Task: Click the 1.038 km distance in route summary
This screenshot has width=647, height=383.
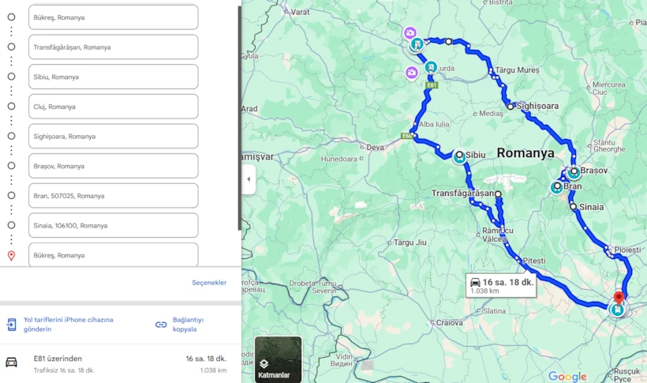Action: point(213,370)
